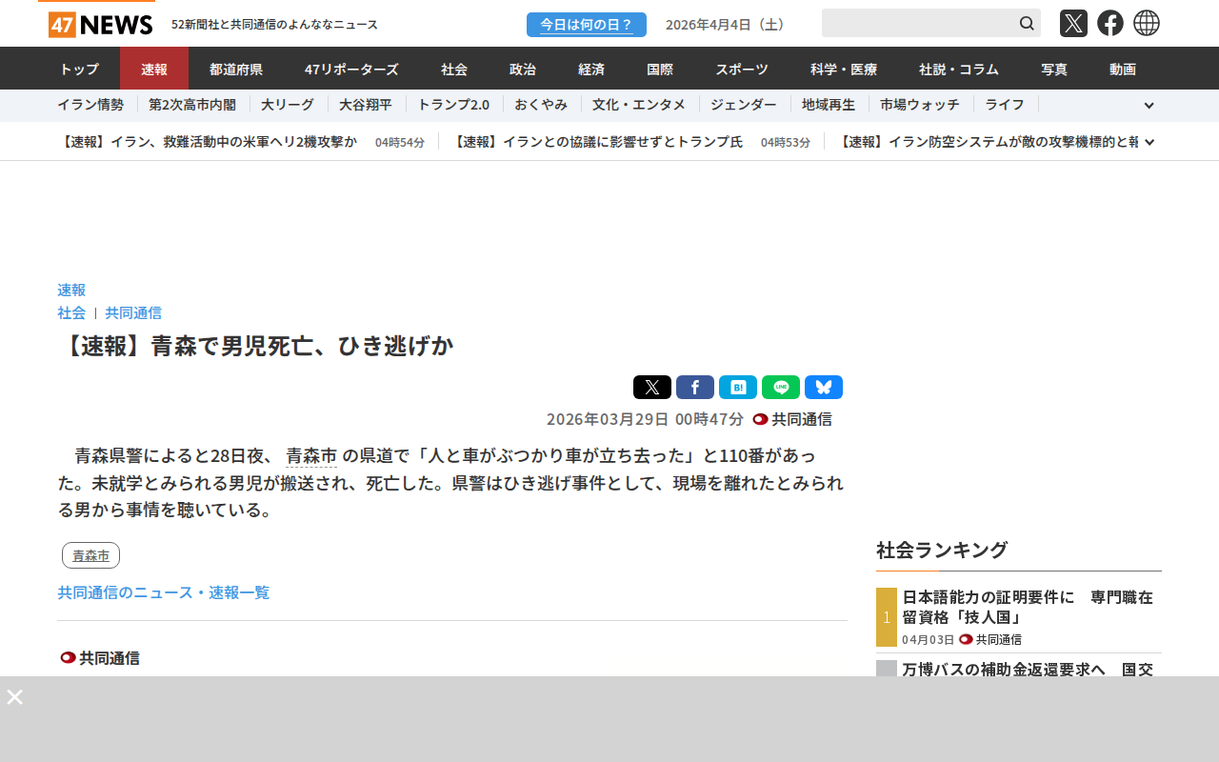Click the 社会 category link above headline
Screen dimensions: 1219x762
pos(71,312)
